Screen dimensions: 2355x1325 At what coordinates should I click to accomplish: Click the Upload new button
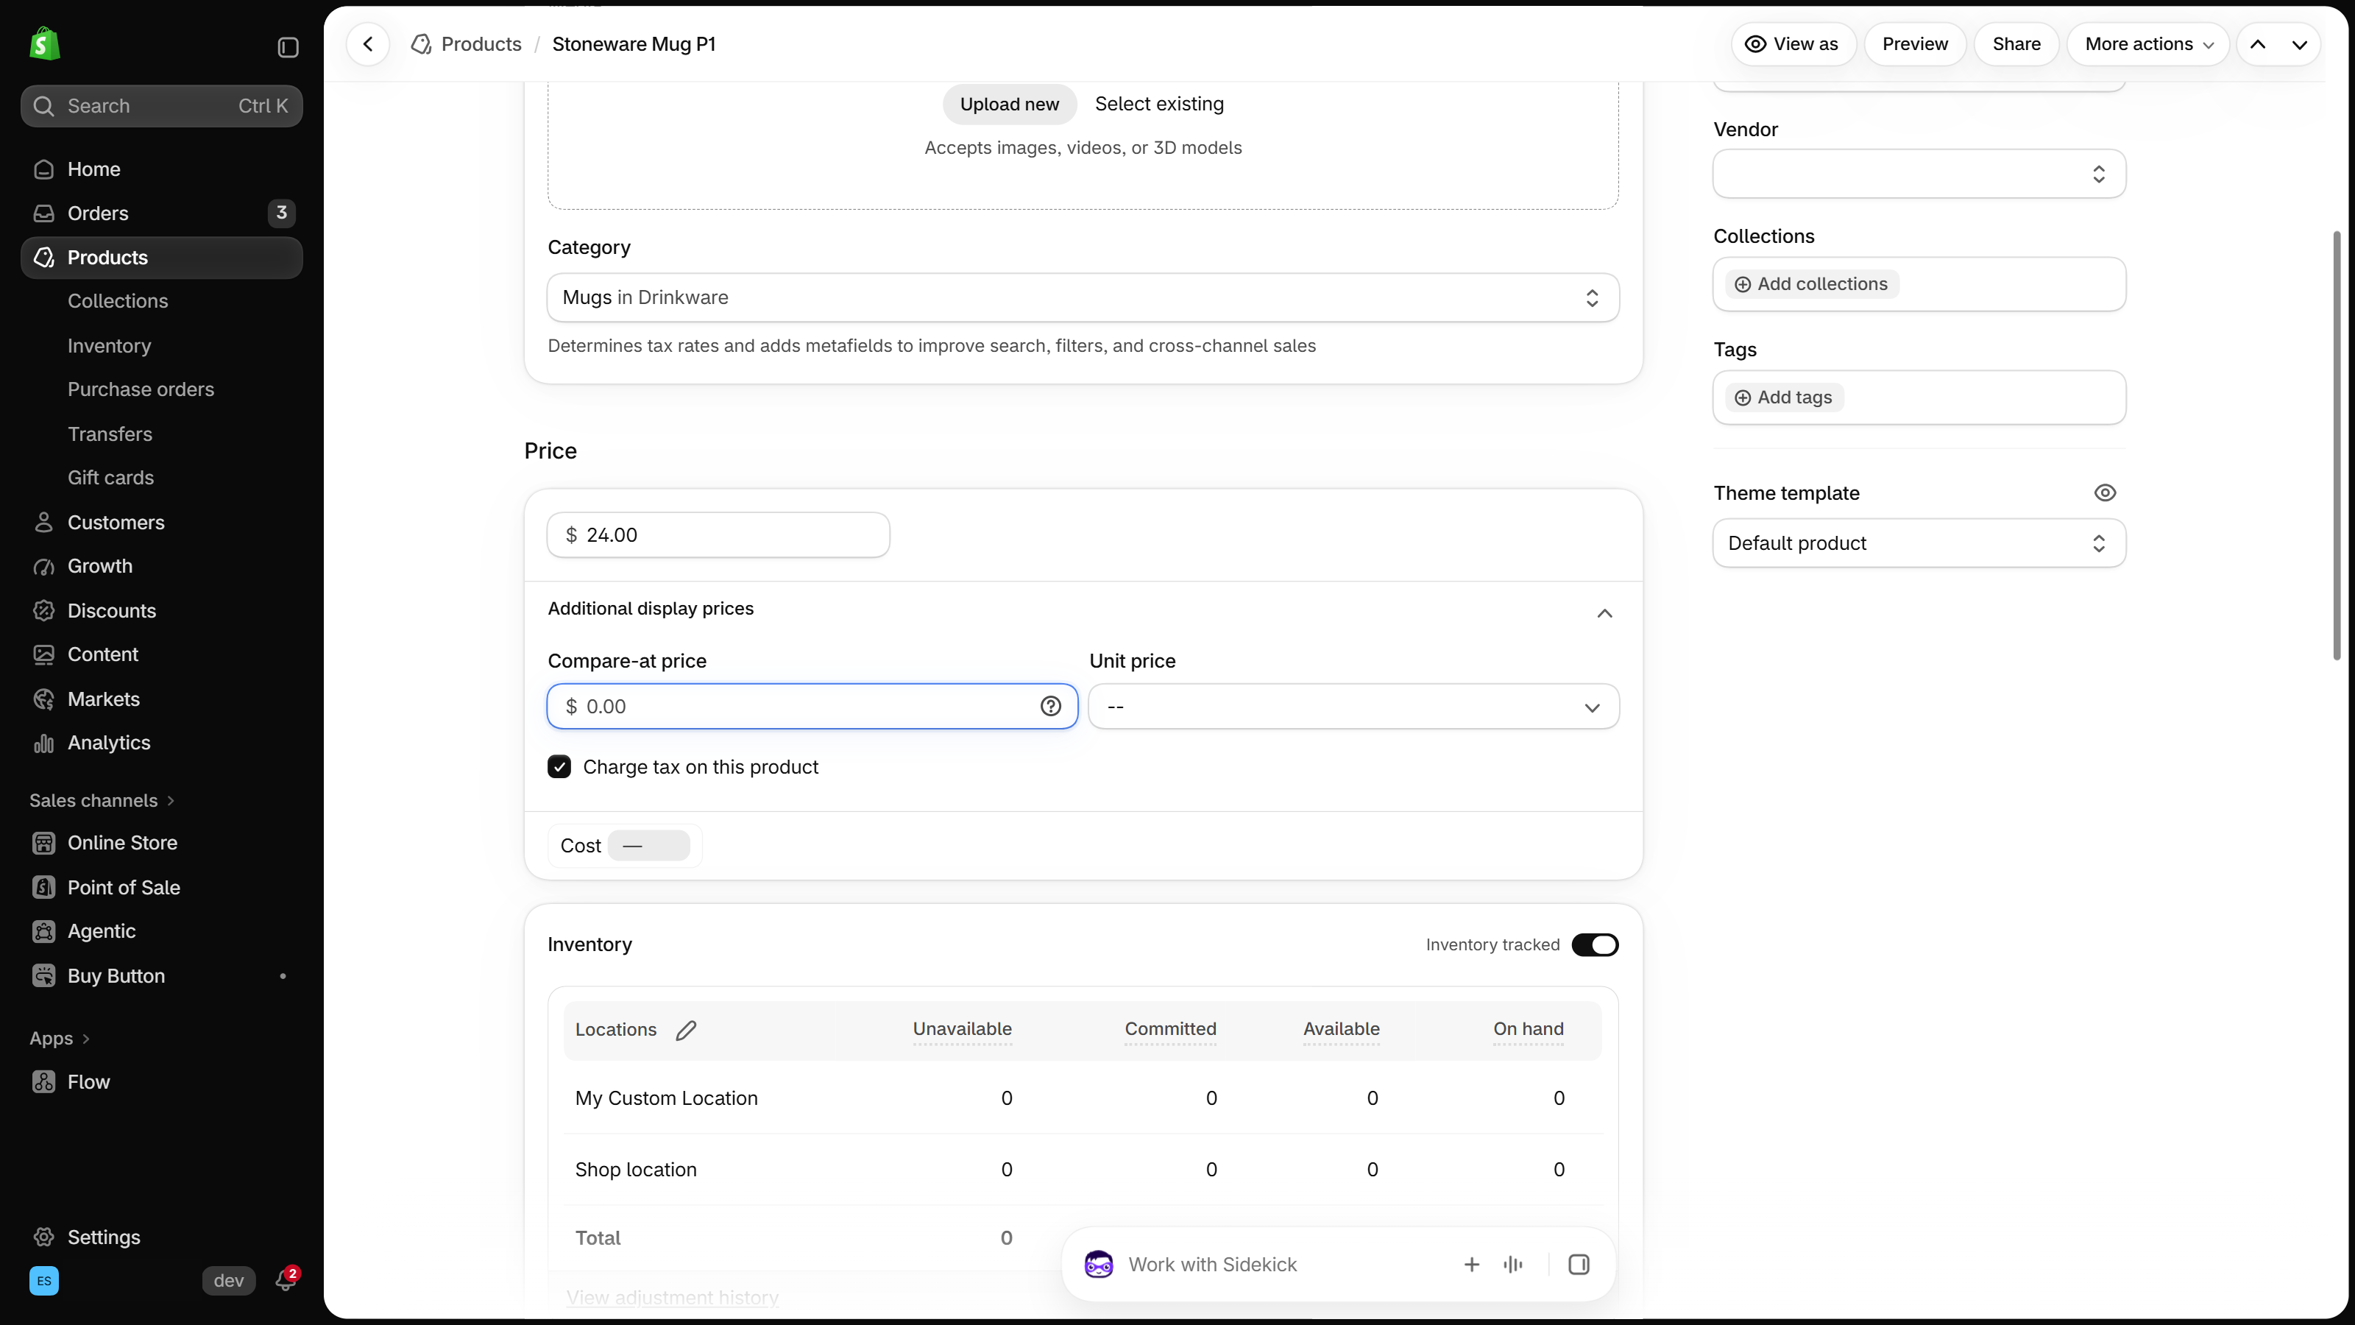coord(1009,105)
